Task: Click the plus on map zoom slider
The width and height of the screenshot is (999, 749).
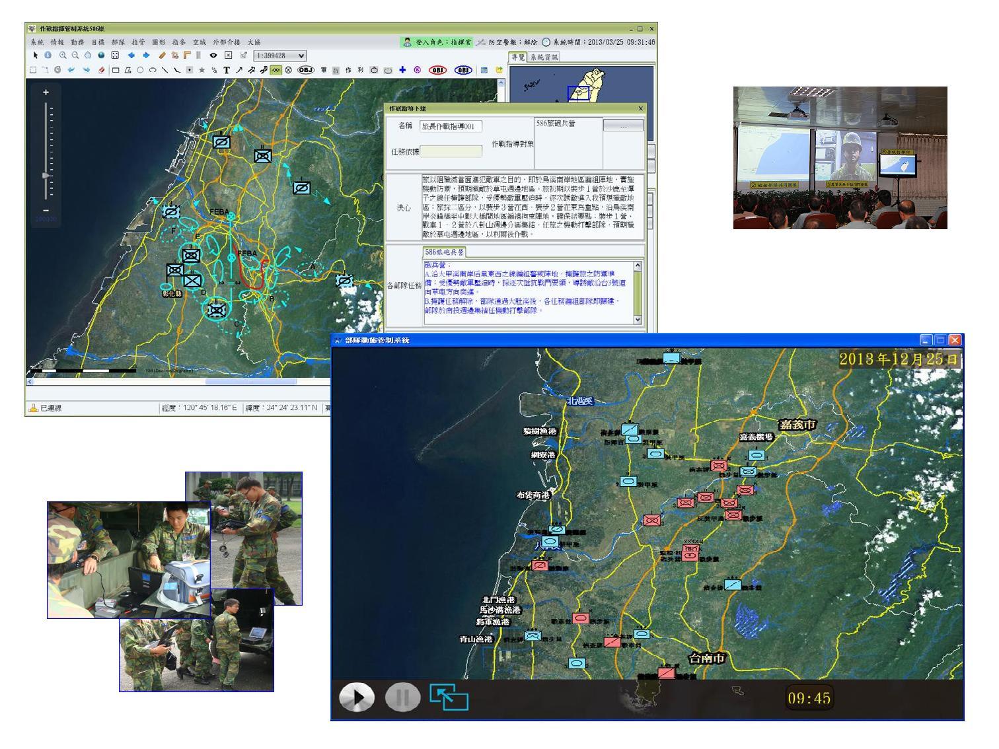Action: [46, 92]
